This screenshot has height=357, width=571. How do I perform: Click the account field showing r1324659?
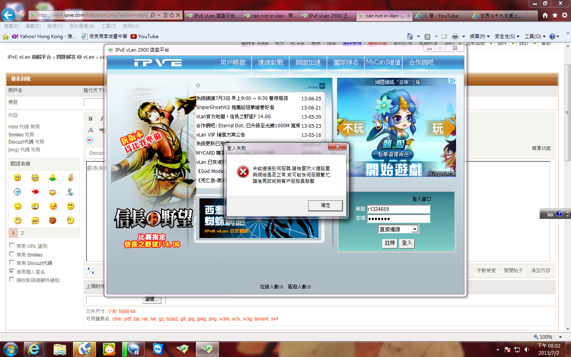tap(399, 209)
